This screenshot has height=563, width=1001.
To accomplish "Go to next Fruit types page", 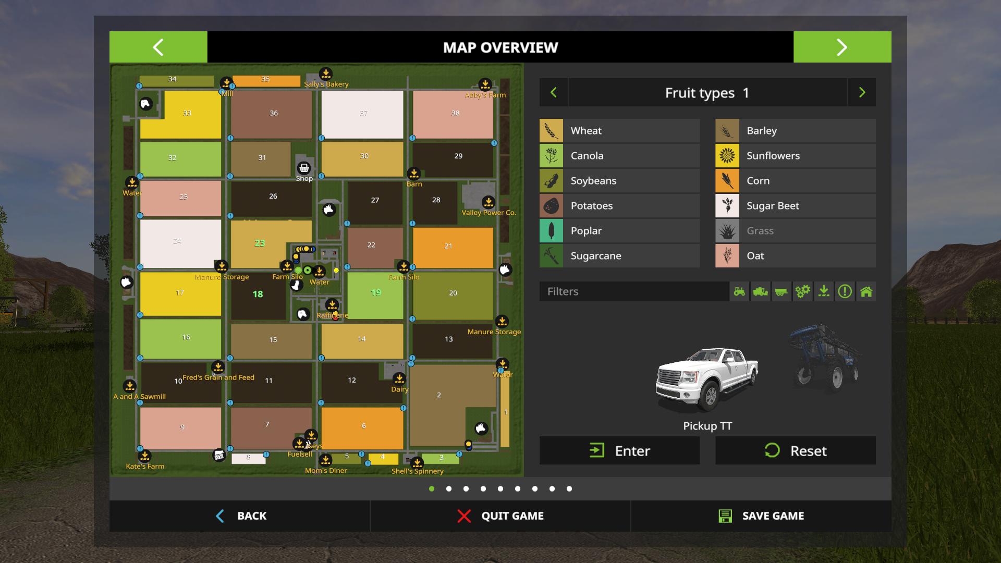I will tap(862, 93).
